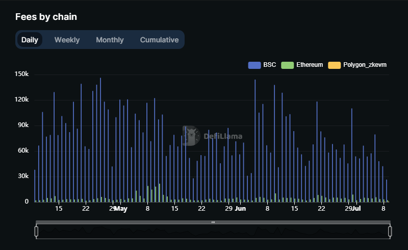Image resolution: width=408 pixels, height=250 pixels.
Task: Click the "Fees by chain" heading
Action: pyautogui.click(x=46, y=17)
